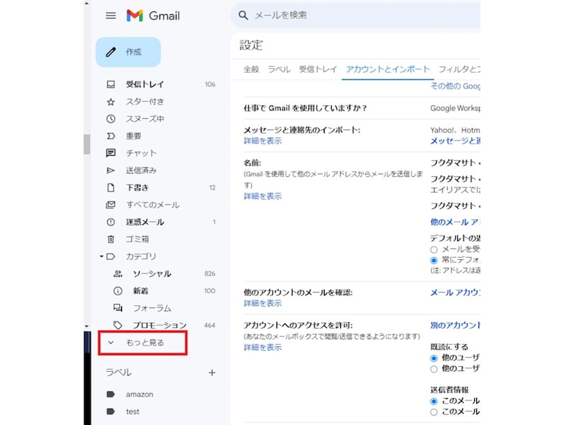Viewport: 567px width, 425px height.
Task: Select the 常にデフォルト radio option
Action: [434, 259]
